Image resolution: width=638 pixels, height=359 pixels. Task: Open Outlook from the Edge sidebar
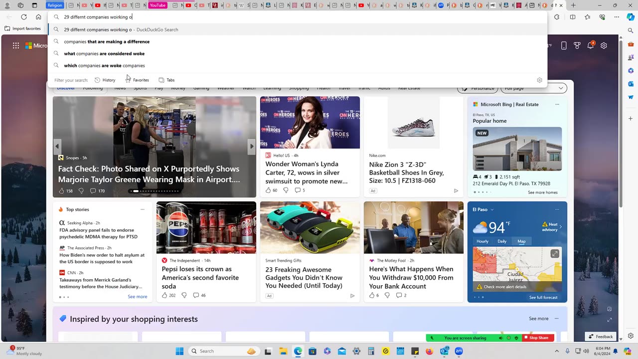[x=631, y=84]
